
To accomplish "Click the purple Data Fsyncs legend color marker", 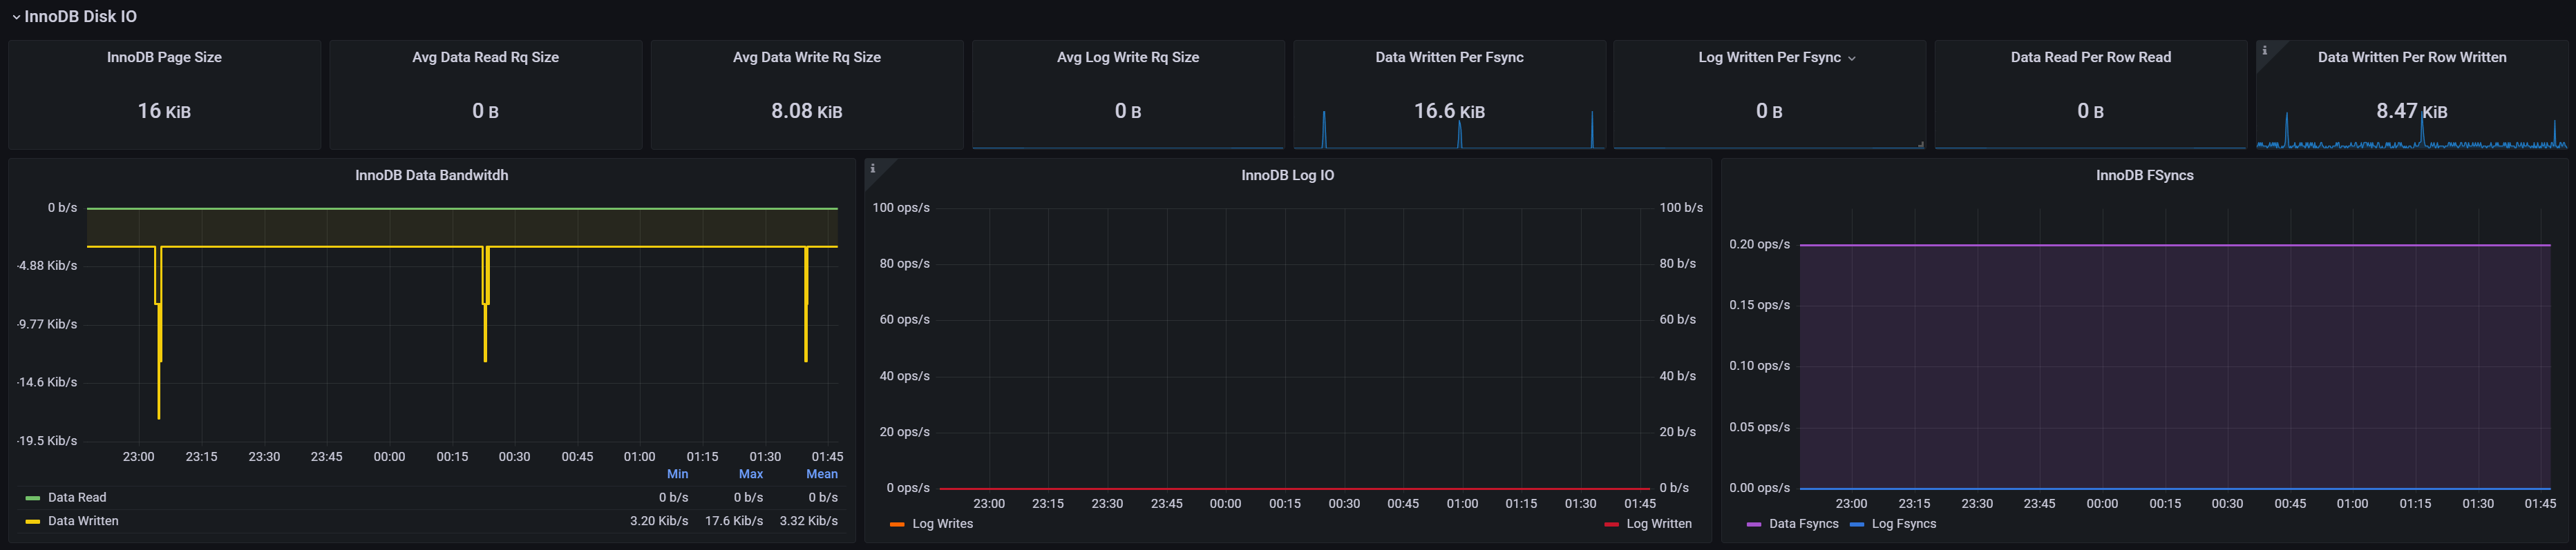I will (x=1753, y=524).
